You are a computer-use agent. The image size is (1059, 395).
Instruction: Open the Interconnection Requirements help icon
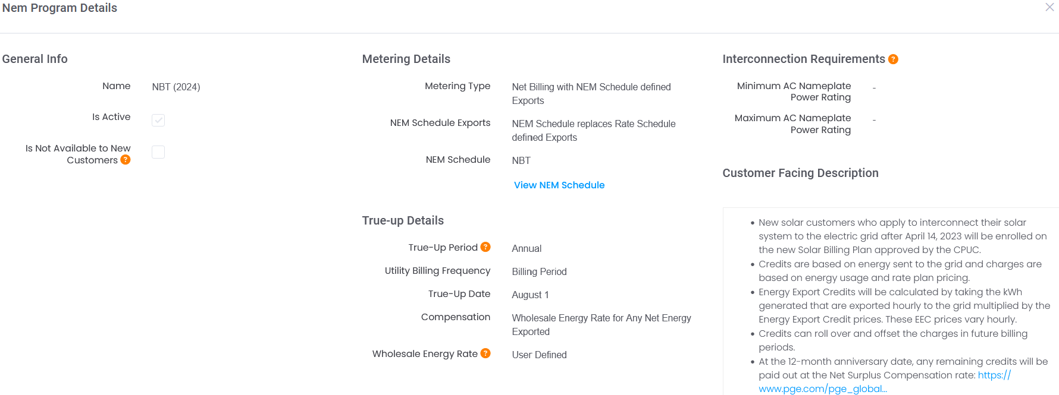[x=893, y=58]
